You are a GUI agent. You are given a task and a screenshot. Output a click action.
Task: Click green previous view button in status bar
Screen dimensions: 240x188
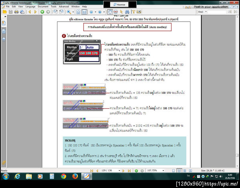136,171
